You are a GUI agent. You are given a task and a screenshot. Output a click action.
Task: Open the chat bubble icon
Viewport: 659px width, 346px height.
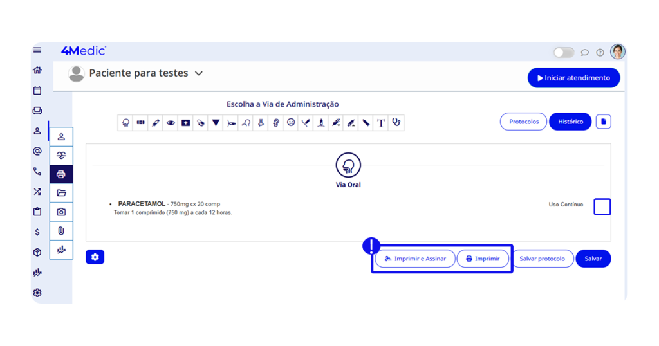click(584, 53)
